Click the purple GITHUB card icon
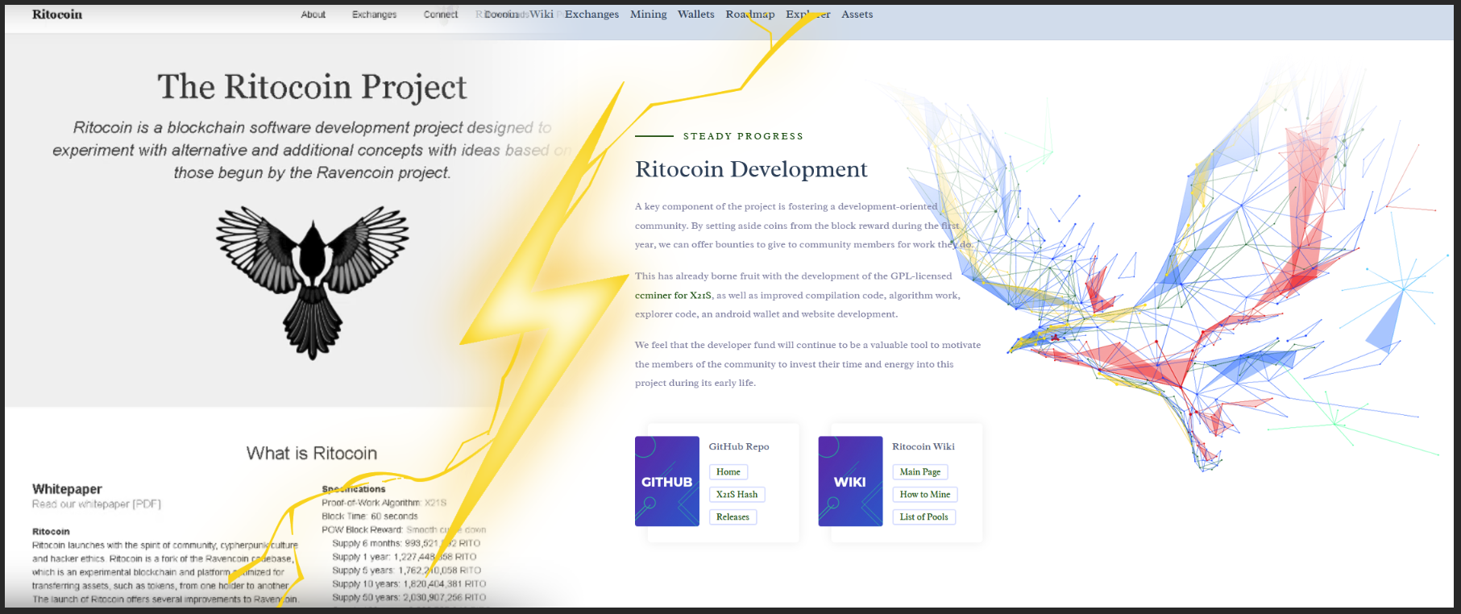The image size is (1461, 614). point(667,481)
